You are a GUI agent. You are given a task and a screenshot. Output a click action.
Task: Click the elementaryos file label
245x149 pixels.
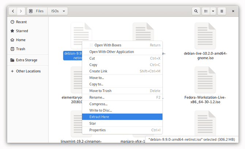tap(72, 100)
